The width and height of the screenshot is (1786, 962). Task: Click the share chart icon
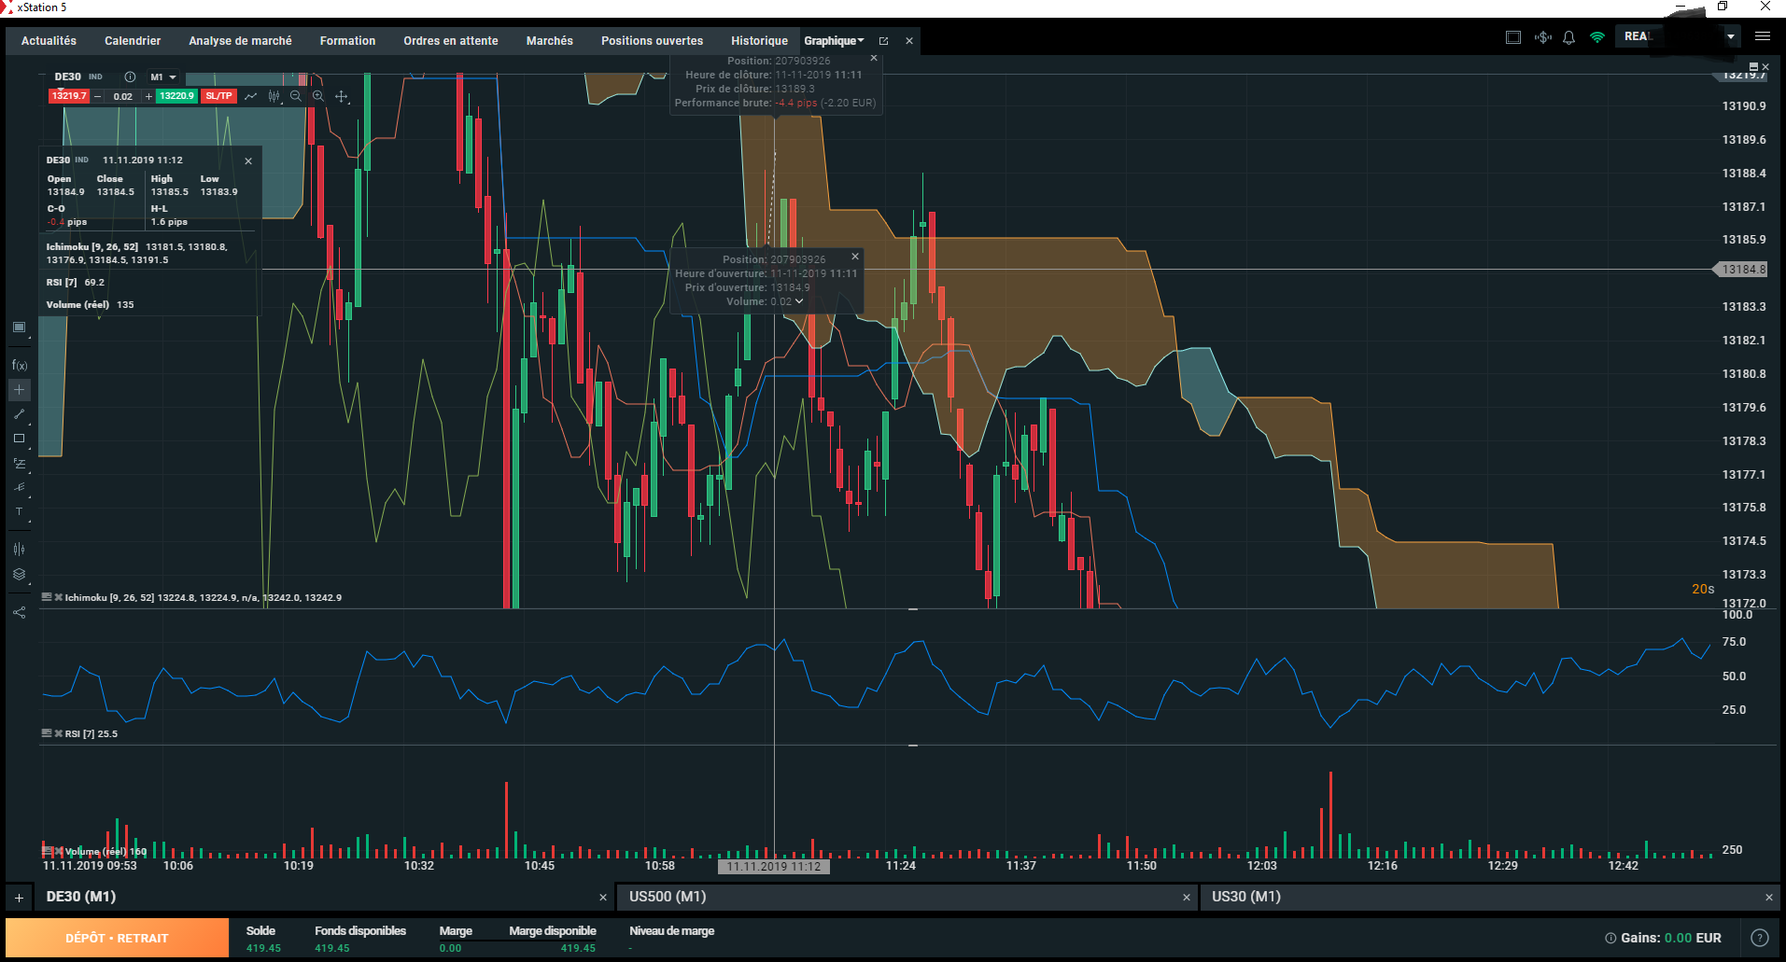[20, 613]
